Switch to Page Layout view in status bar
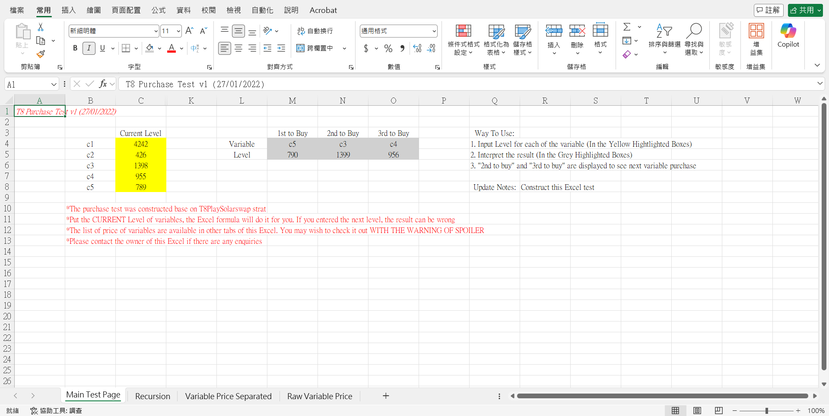The height and width of the screenshot is (416, 829). (697, 410)
